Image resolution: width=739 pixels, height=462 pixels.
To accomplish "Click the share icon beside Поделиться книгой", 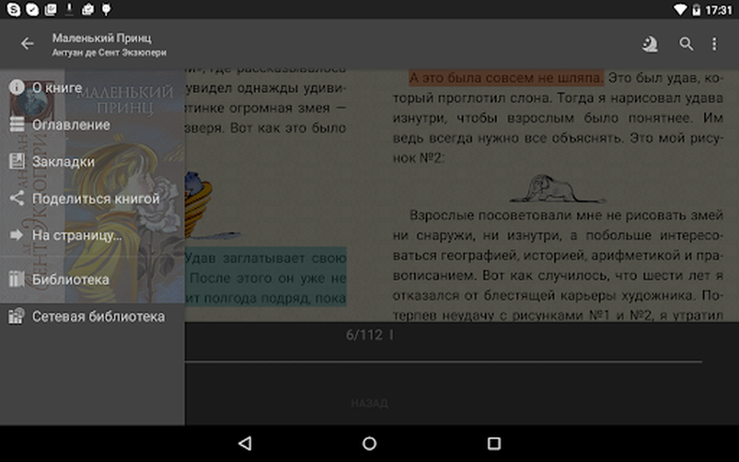I will pyautogui.click(x=17, y=198).
